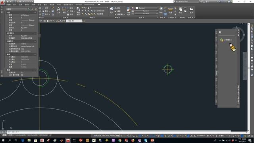Image resolution: width=254 pixels, height=143 pixels.
Task: Toggle grid display in status bar
Action: tap(121, 136)
